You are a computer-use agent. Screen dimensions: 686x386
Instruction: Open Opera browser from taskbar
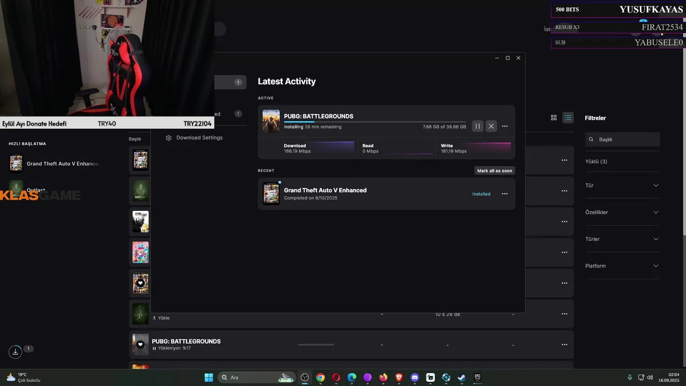click(336, 377)
